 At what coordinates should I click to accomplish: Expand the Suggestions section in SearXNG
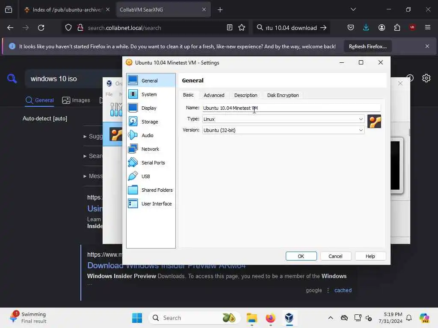[x=93, y=136]
